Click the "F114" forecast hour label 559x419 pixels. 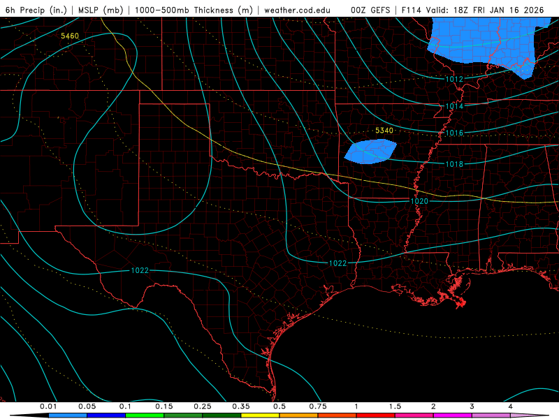click(411, 10)
